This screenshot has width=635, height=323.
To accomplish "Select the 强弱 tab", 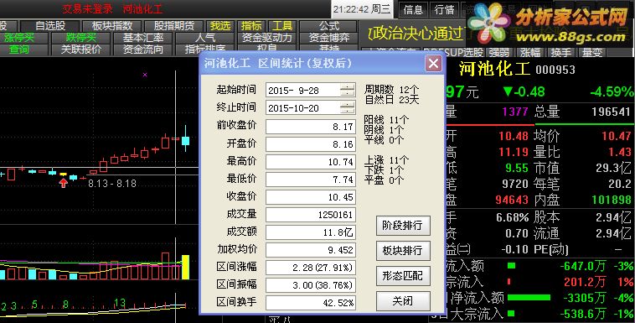I will [x=499, y=52].
